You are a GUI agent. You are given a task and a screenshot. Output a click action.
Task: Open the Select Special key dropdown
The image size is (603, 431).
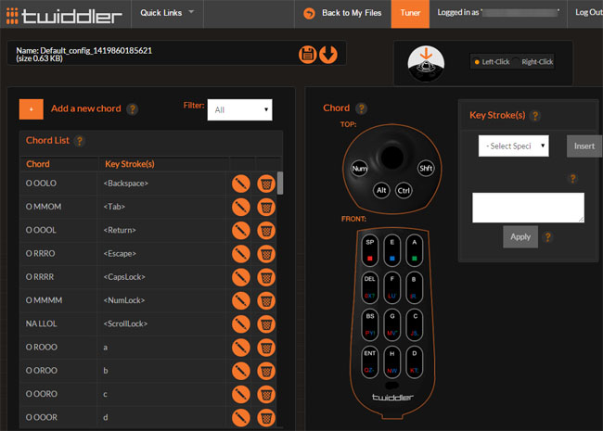coord(513,146)
